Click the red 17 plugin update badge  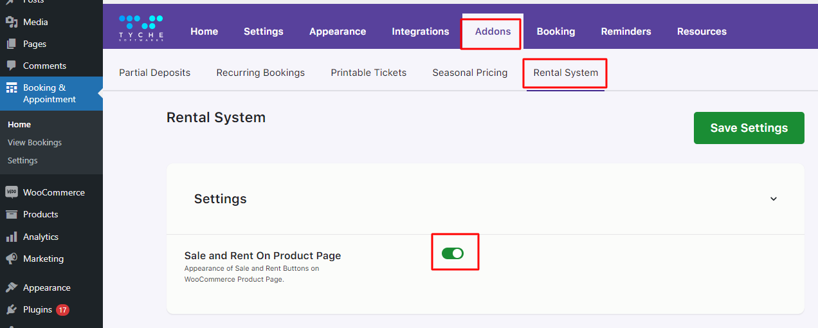62,310
